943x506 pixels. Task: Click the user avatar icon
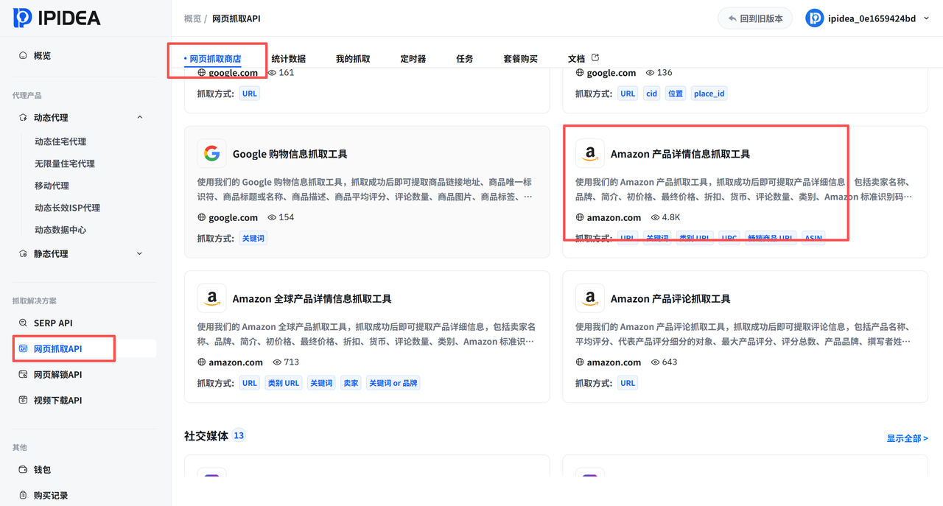point(814,18)
